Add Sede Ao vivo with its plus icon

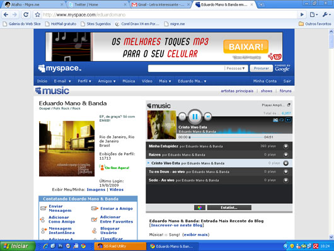click(286, 180)
